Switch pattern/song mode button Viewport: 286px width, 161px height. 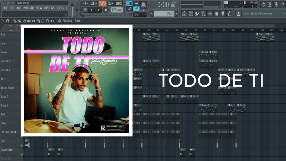pos(85,10)
